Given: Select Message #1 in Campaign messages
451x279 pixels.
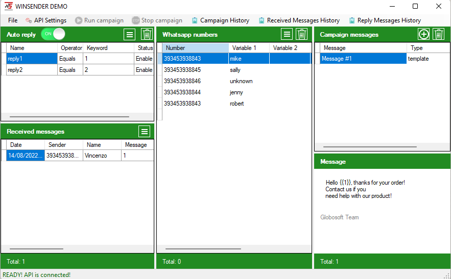Looking at the screenshot, I should pyautogui.click(x=363, y=59).
